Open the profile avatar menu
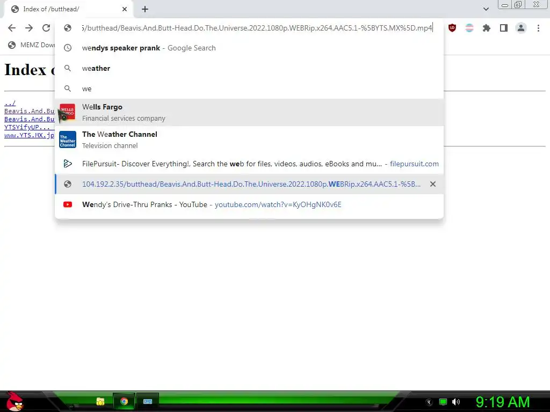Screen dimensions: 550x412 tap(521, 28)
